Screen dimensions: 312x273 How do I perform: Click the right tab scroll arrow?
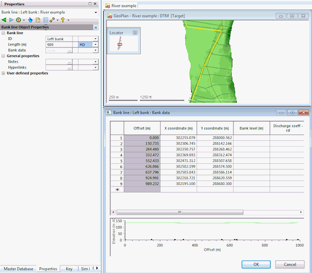point(97,268)
